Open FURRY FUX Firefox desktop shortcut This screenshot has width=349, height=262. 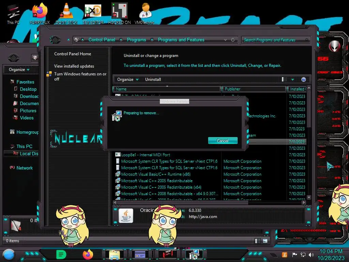40,14
